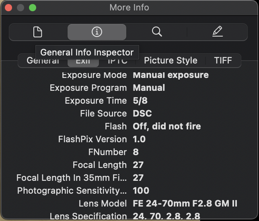This screenshot has height=221, width=259.
Task: Click the Exposure Time value 5/8
Action: [x=140, y=101]
